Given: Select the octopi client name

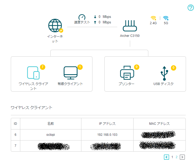Looking at the screenshot, I should coord(51,135).
